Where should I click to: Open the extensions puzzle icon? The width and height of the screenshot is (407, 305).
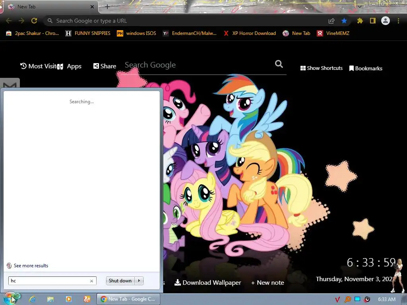tap(360, 21)
